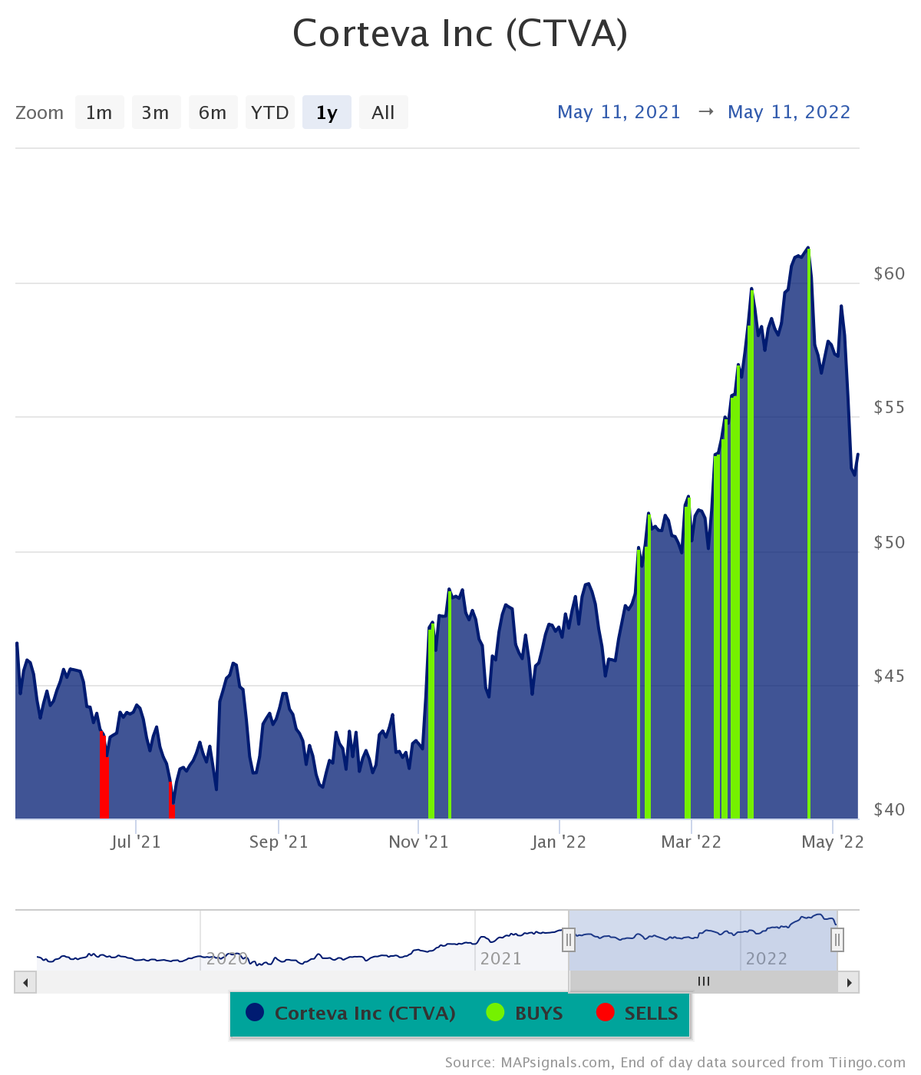
Task: Select the 3m zoom range
Action: click(x=156, y=112)
